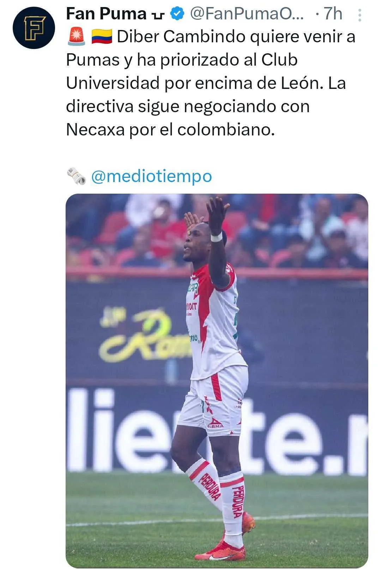Select the symbol right after Fan Puma name
The height and width of the screenshot is (569, 381).
157,16
